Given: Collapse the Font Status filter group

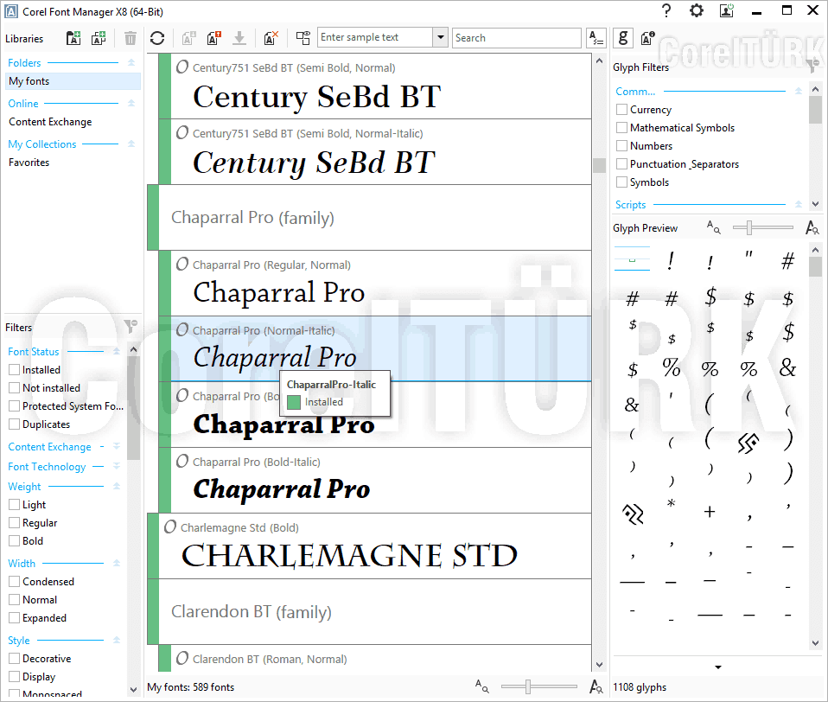Looking at the screenshot, I should (117, 351).
